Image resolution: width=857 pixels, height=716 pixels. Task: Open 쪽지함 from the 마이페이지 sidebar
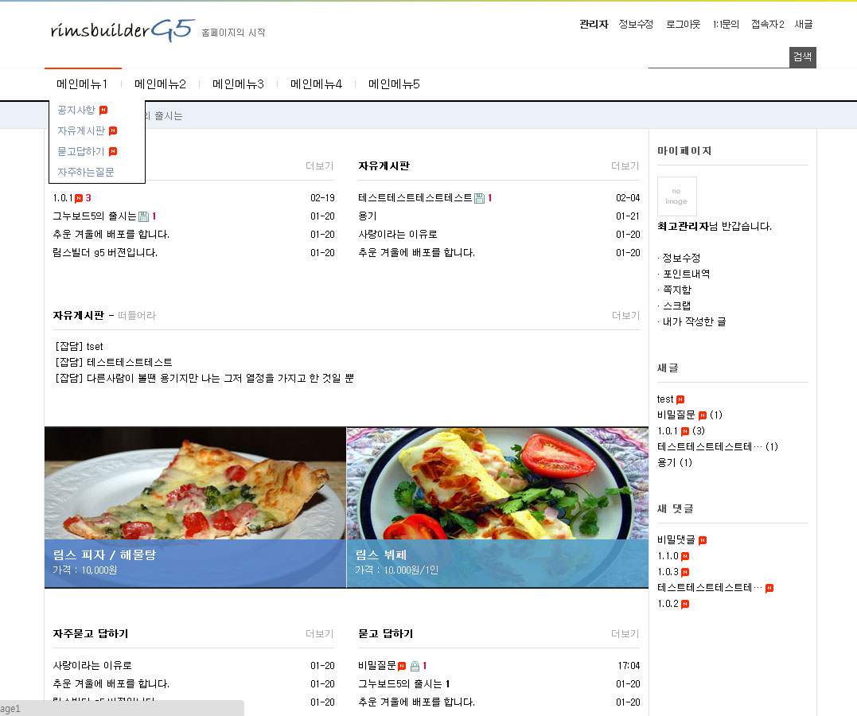click(x=676, y=290)
